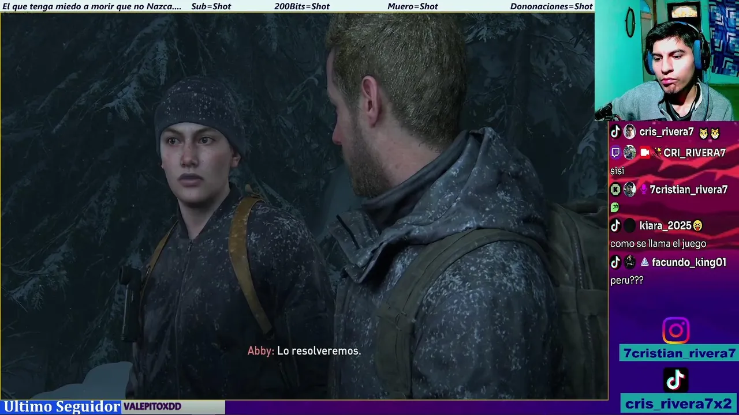Click the large TikTok logo above cris_rivera7x2

(675, 380)
